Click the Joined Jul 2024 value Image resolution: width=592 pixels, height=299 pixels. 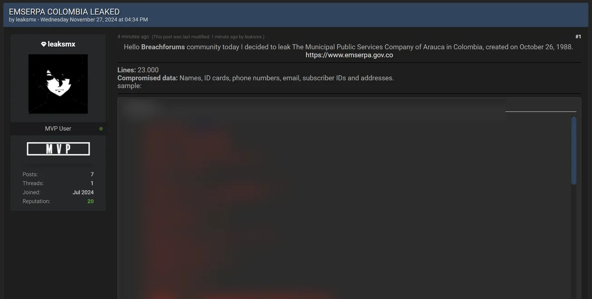[x=83, y=193]
